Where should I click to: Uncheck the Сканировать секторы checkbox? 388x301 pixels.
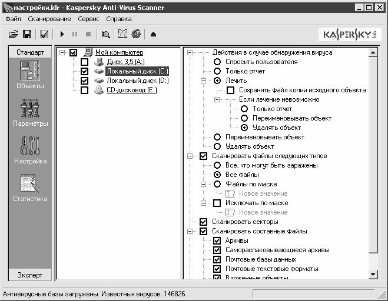[x=204, y=222]
